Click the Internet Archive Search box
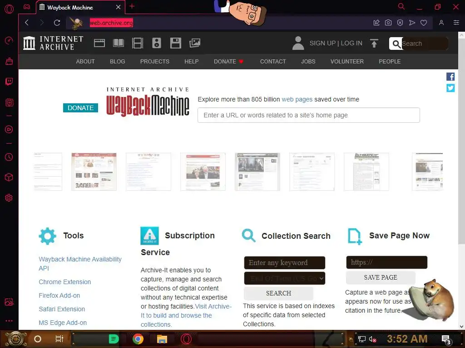Image resolution: width=465 pixels, height=348 pixels. point(425,43)
